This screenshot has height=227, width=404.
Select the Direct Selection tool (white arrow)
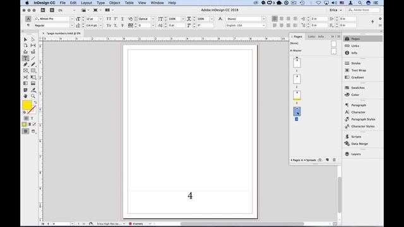33,39
